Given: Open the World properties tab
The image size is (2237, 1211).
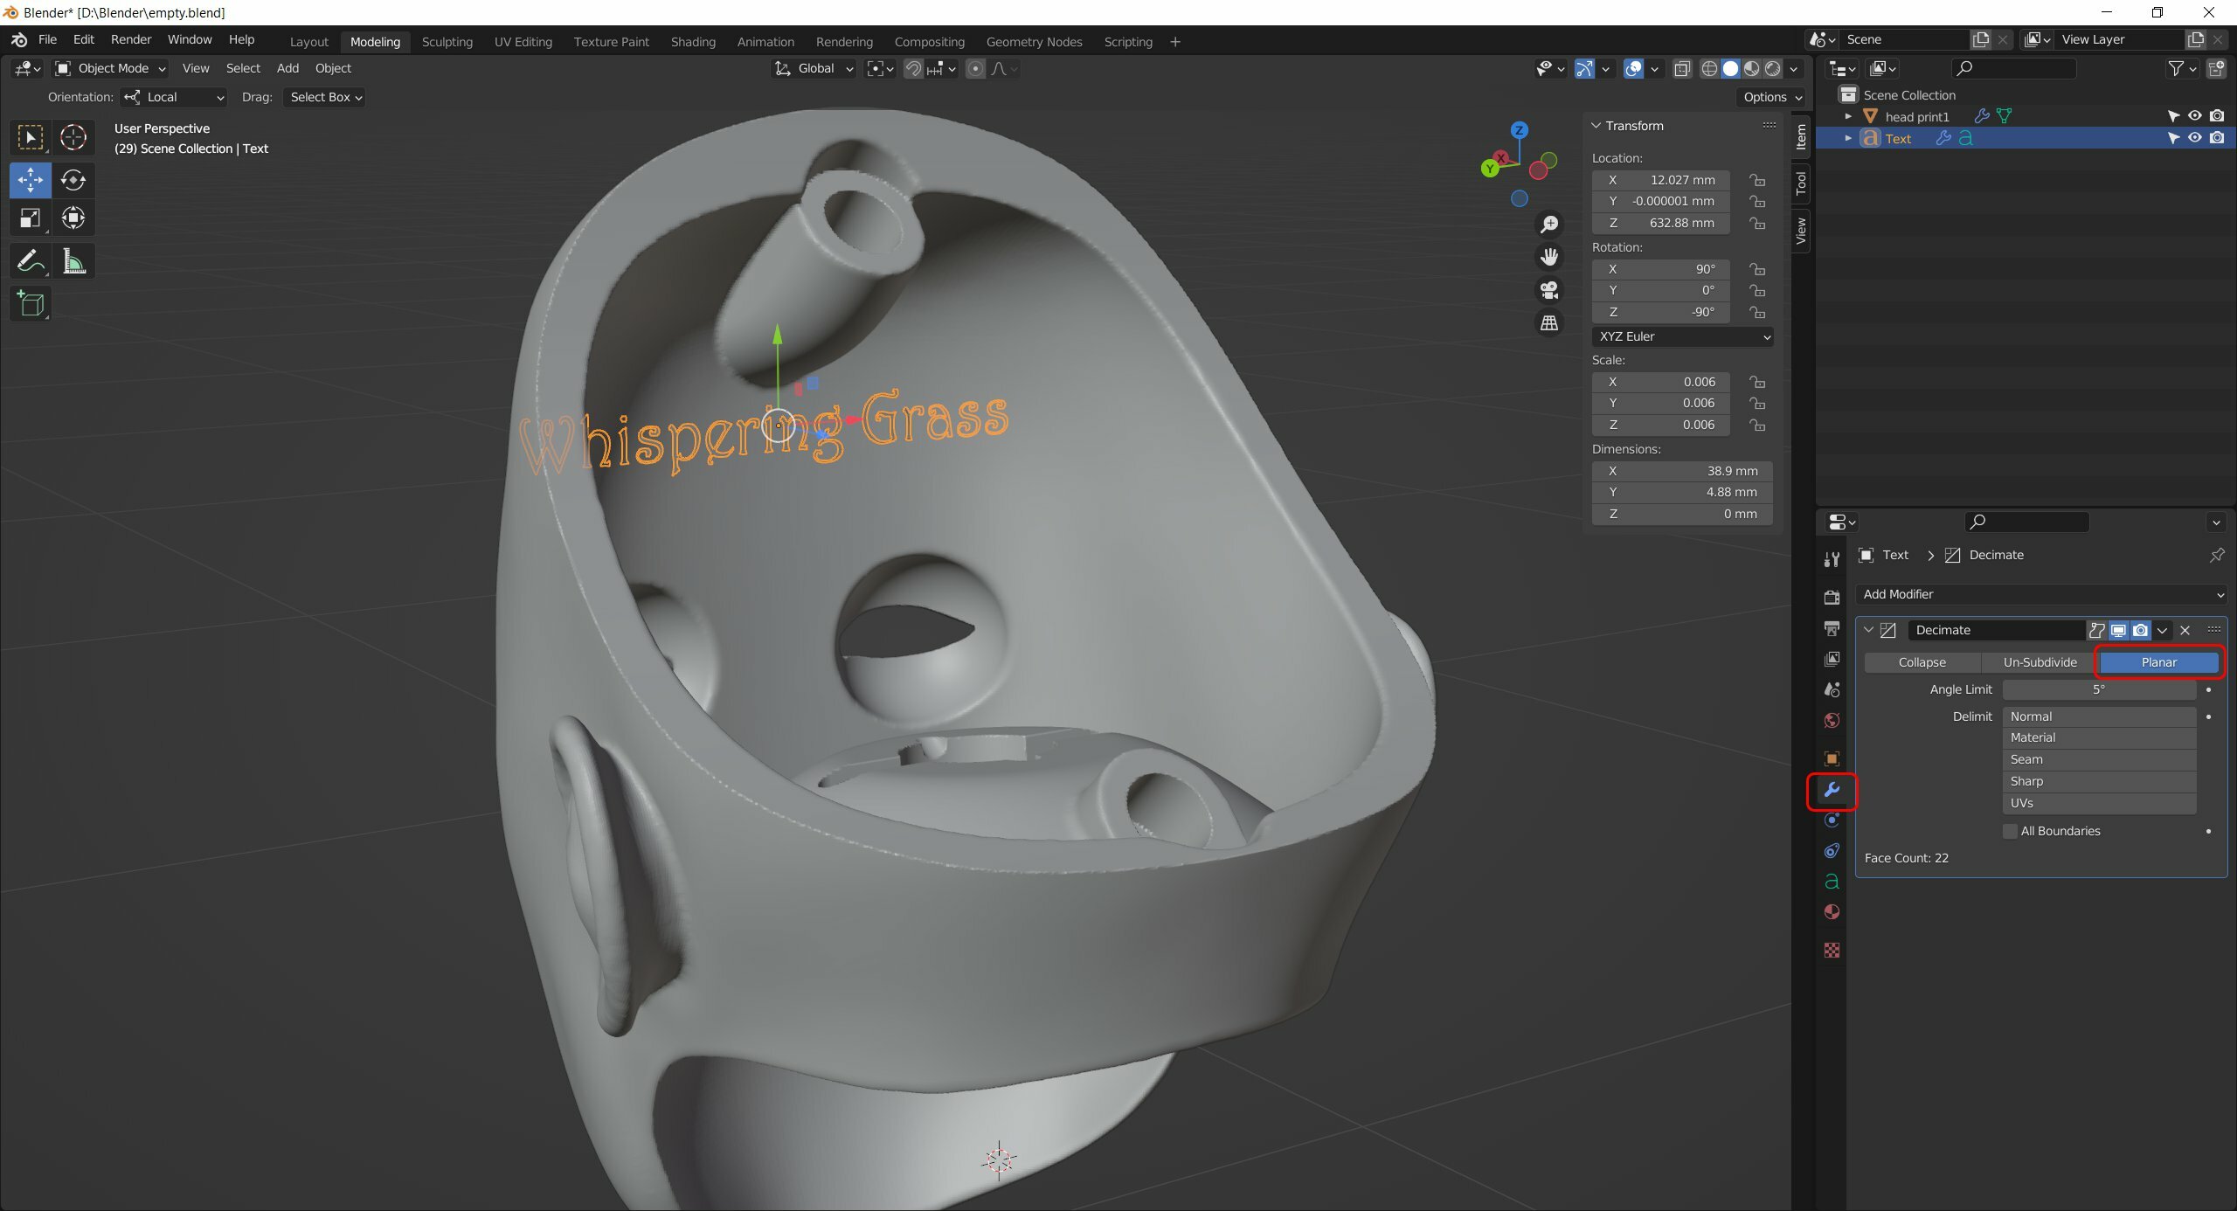Looking at the screenshot, I should click(1832, 720).
